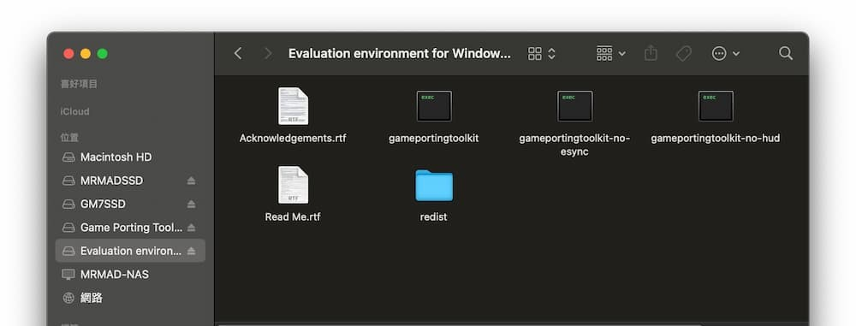Open Macintosh HD in sidebar

pyautogui.click(x=130, y=157)
